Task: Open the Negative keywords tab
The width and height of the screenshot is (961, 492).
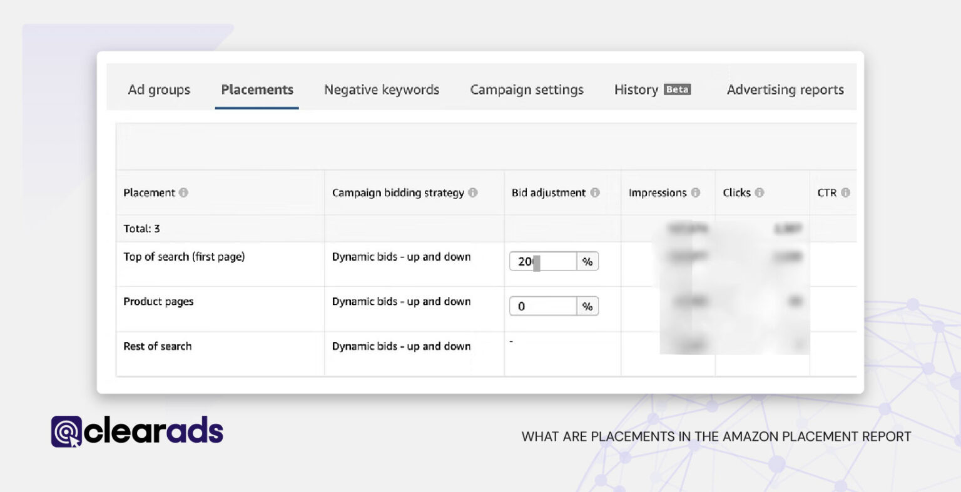Action: (381, 89)
